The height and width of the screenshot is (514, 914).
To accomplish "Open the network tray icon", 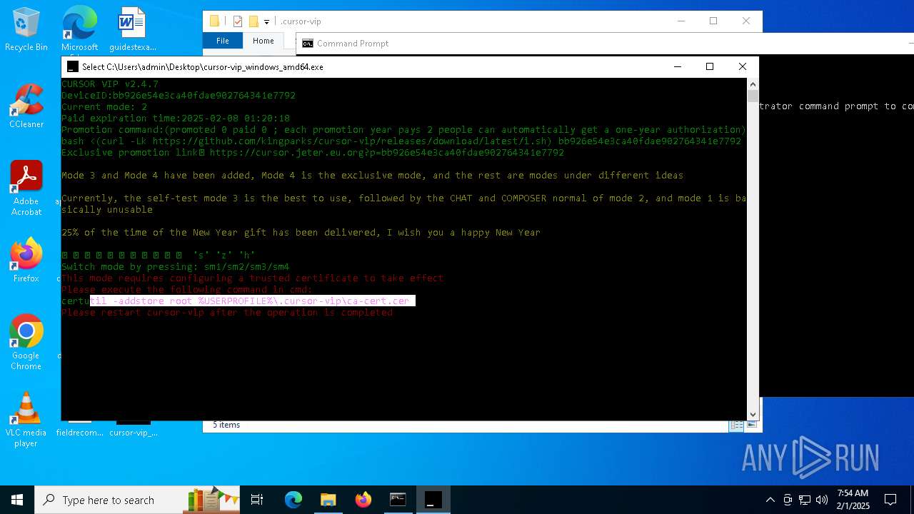I will pos(805,500).
